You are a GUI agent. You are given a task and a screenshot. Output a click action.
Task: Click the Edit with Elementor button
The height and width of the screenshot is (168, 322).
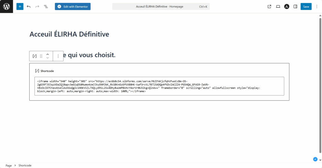(73, 6)
